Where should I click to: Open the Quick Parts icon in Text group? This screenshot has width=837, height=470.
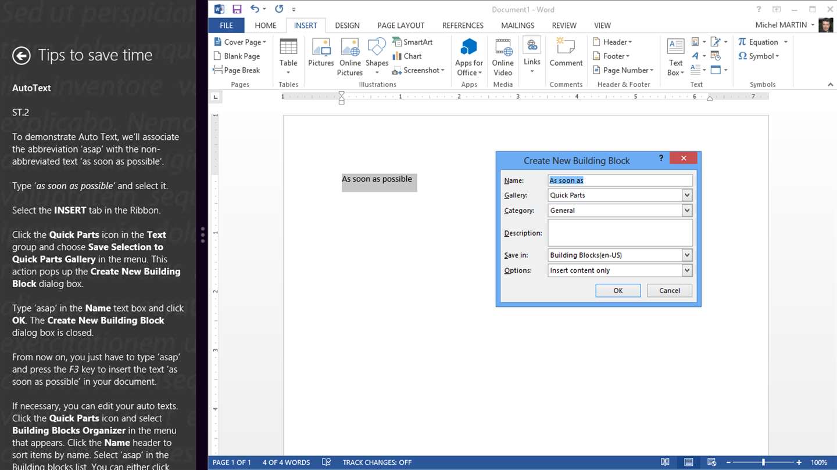click(x=695, y=42)
